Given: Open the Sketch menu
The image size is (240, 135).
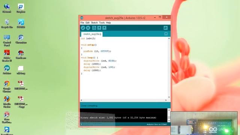Looking at the screenshot, I should pyautogui.click(x=94, y=22).
